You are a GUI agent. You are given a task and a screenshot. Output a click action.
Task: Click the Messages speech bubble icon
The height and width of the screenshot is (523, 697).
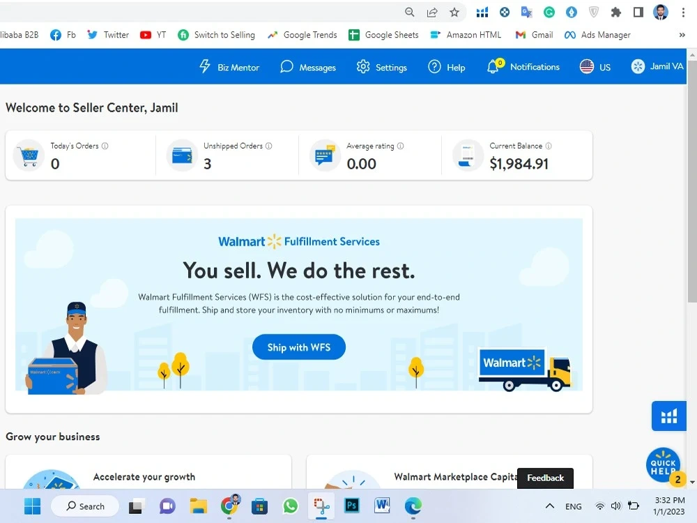286,67
